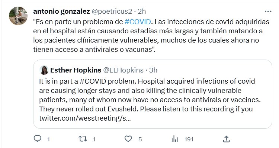Open the view analytics bar chart icon
Screen dimensions: 279x148
point(174,139)
